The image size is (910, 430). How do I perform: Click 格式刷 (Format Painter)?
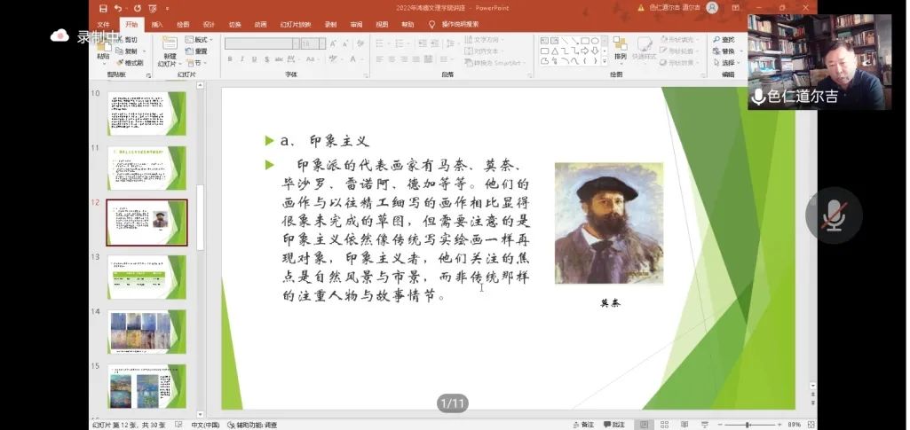point(130,63)
